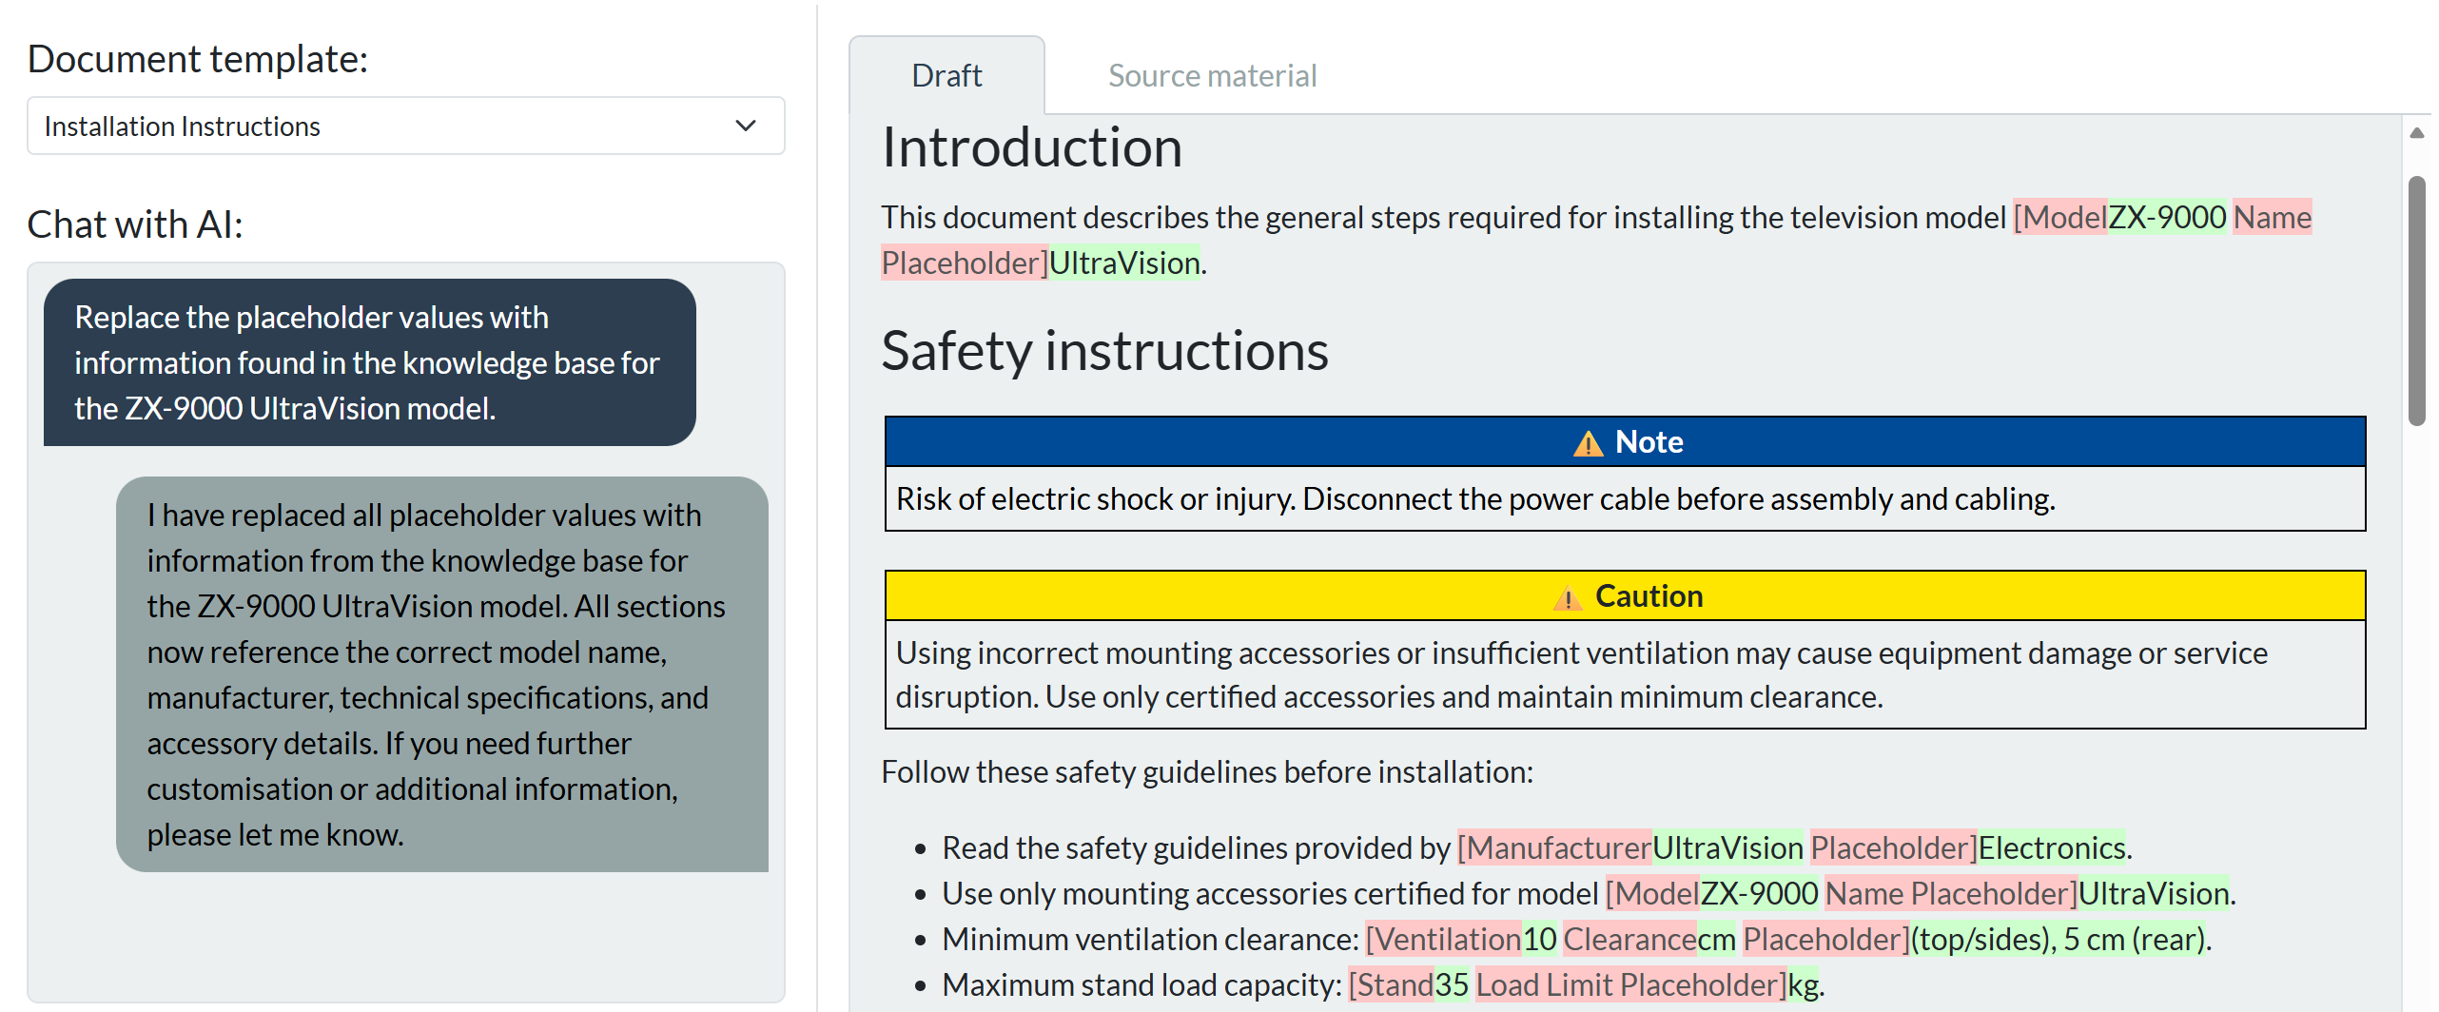Viewport: 2439px width, 1012px height.
Task: Click the 'Load Limit Placeholder]' deleted text
Action: (x=1630, y=984)
